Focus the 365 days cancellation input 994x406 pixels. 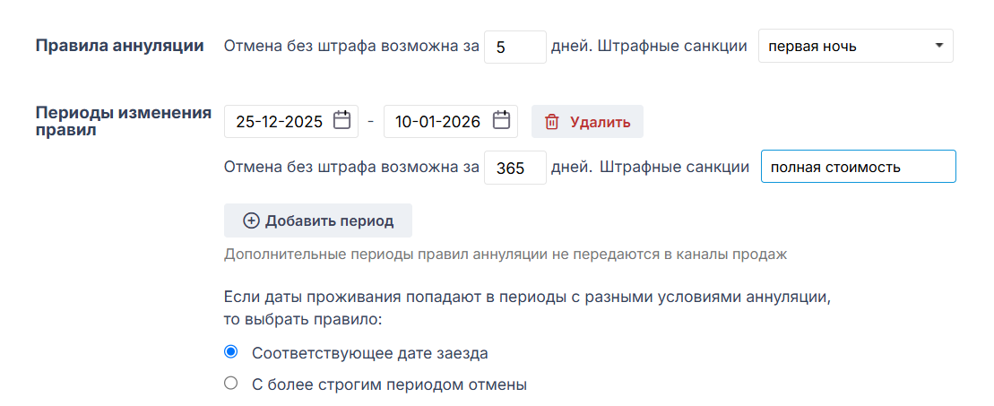tap(514, 167)
